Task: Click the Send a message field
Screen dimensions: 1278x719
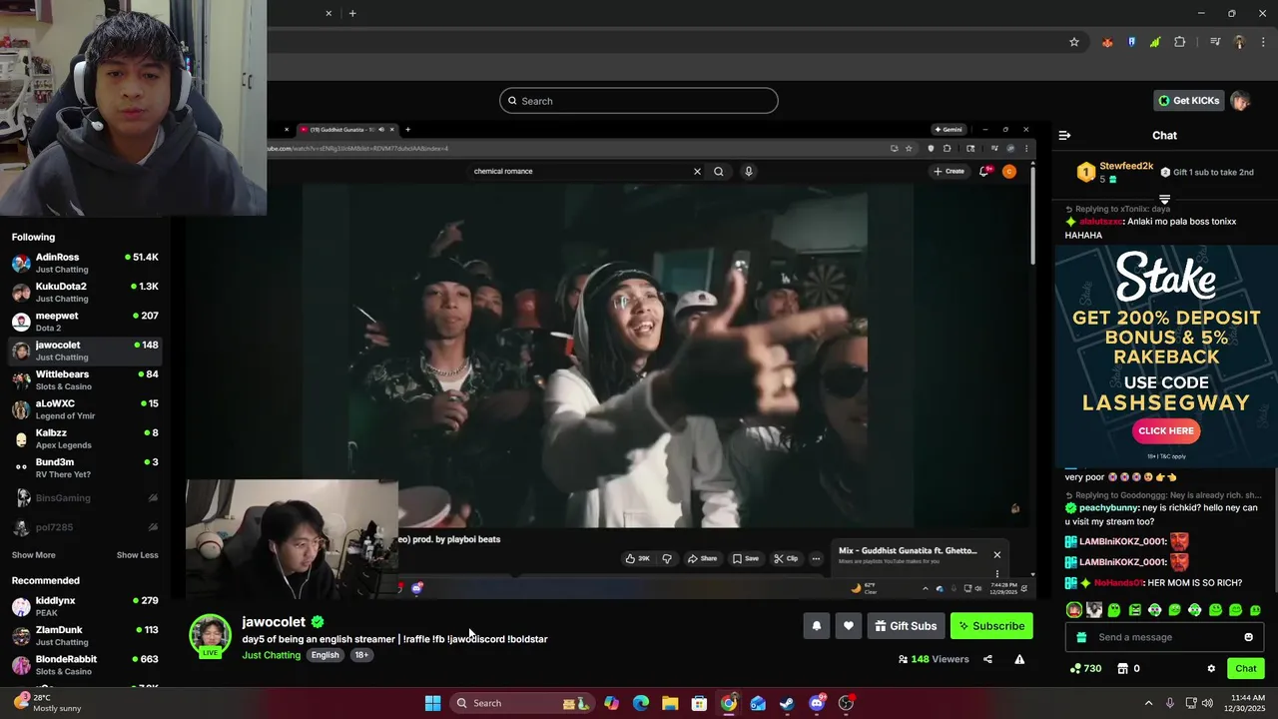Action: [x=1163, y=637]
